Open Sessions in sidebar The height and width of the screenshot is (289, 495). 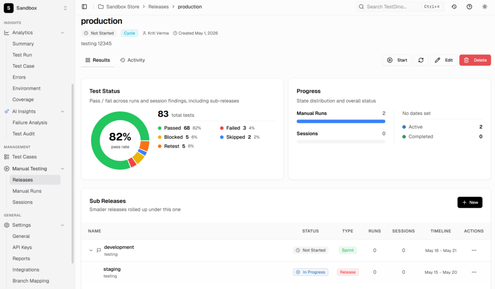pyautogui.click(x=22, y=202)
